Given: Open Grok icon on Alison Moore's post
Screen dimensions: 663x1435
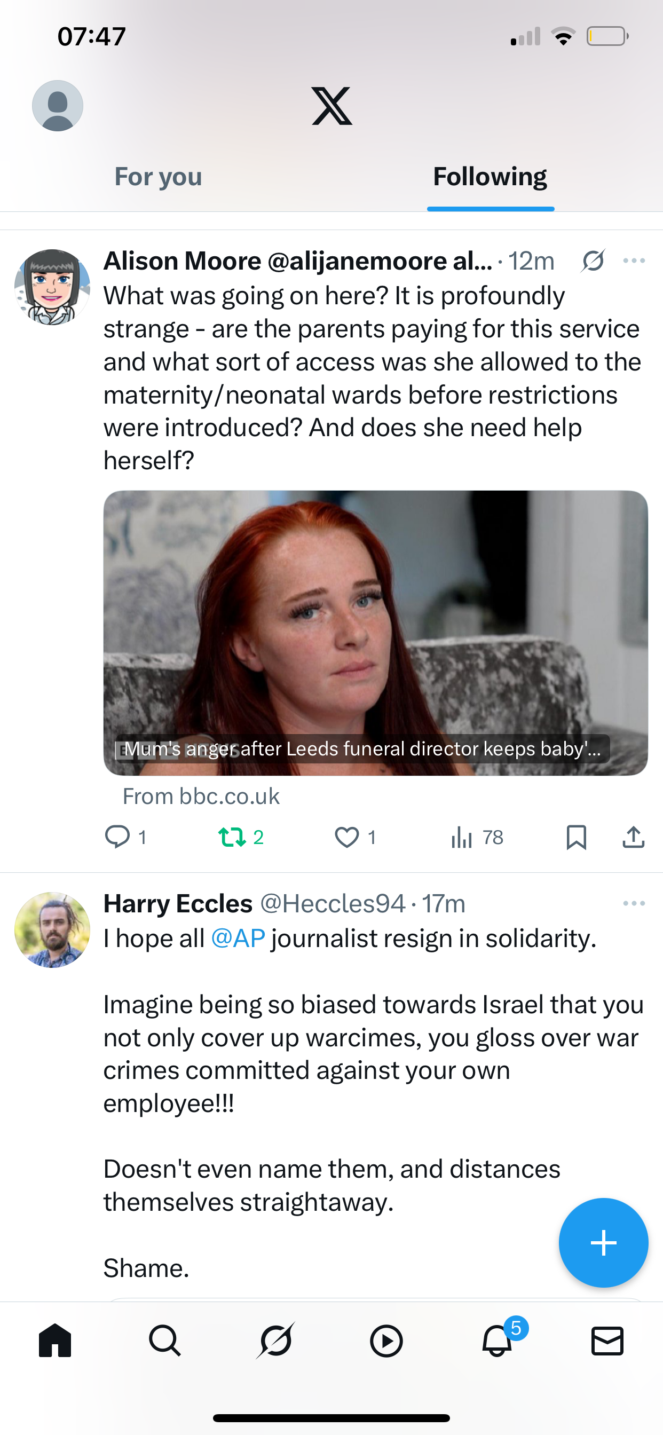Looking at the screenshot, I should 593,261.
